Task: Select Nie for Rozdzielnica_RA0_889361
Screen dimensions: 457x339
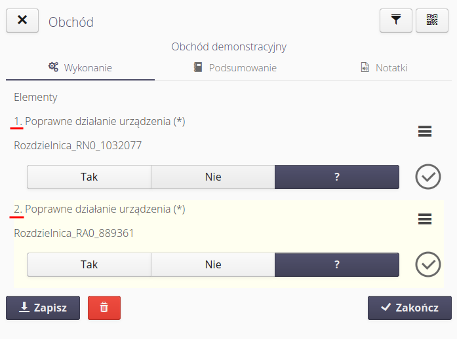Action: (x=212, y=264)
